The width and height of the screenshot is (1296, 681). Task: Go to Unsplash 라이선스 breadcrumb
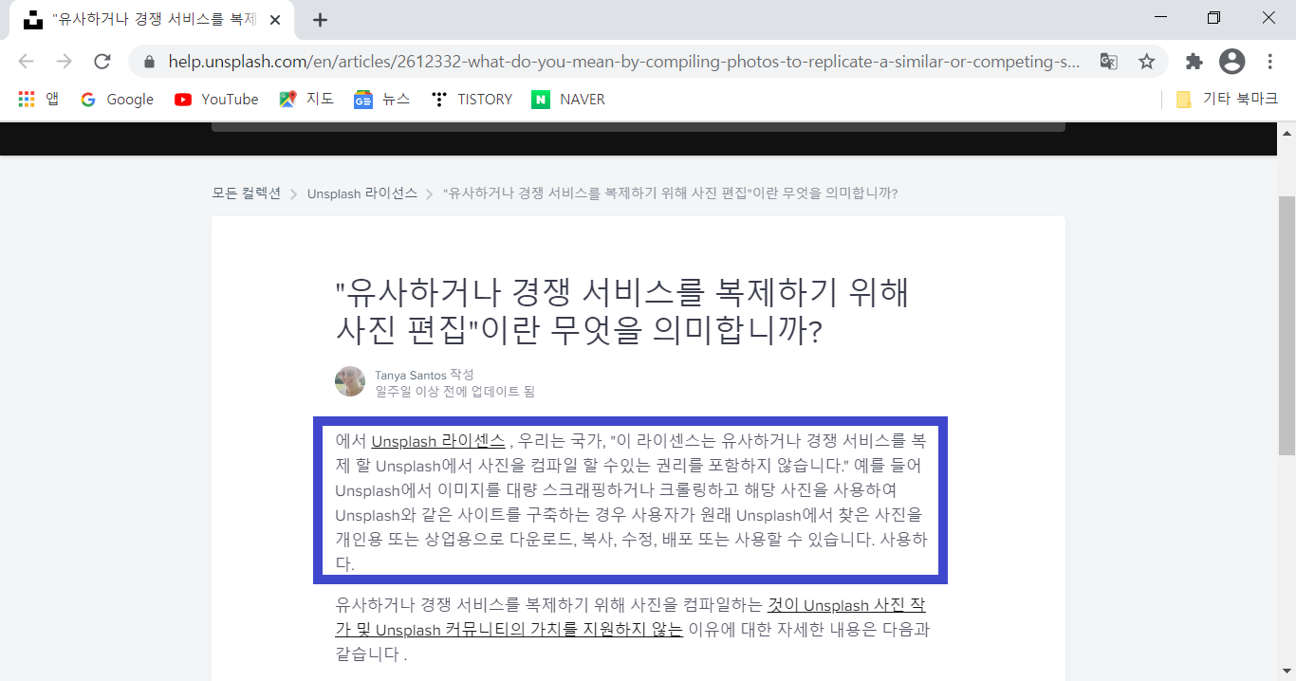click(x=362, y=193)
